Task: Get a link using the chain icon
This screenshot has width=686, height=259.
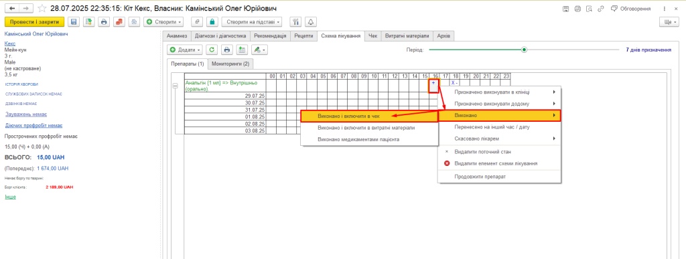Action: click(601, 8)
